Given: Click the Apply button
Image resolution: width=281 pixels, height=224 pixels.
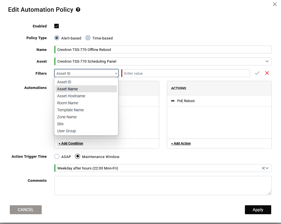Looking at the screenshot, I should (258, 210).
